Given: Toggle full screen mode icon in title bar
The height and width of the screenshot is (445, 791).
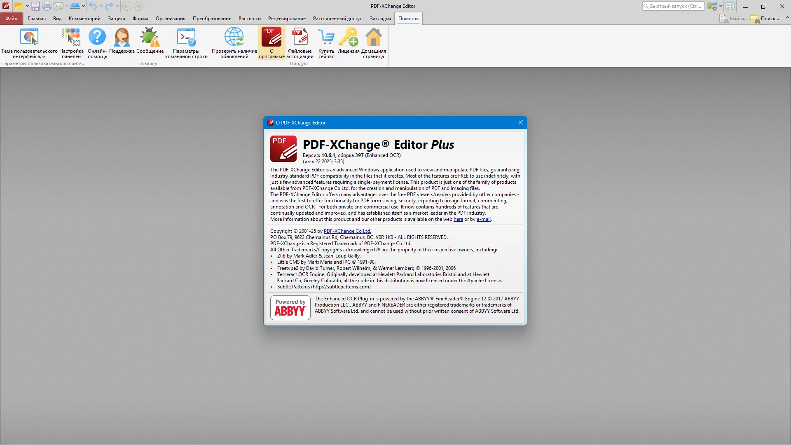Looking at the screenshot, I should 730,6.
